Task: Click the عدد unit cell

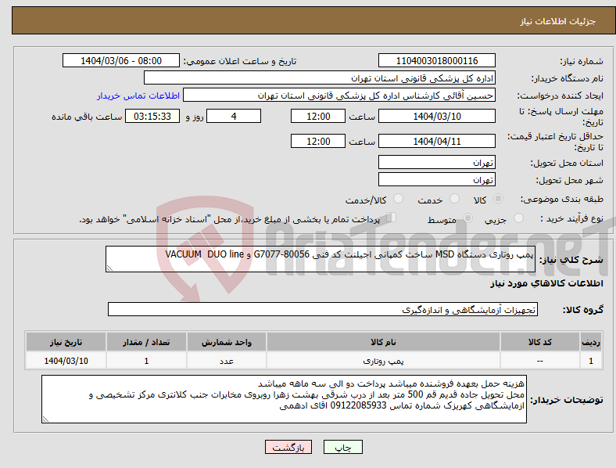Action: pos(227,361)
